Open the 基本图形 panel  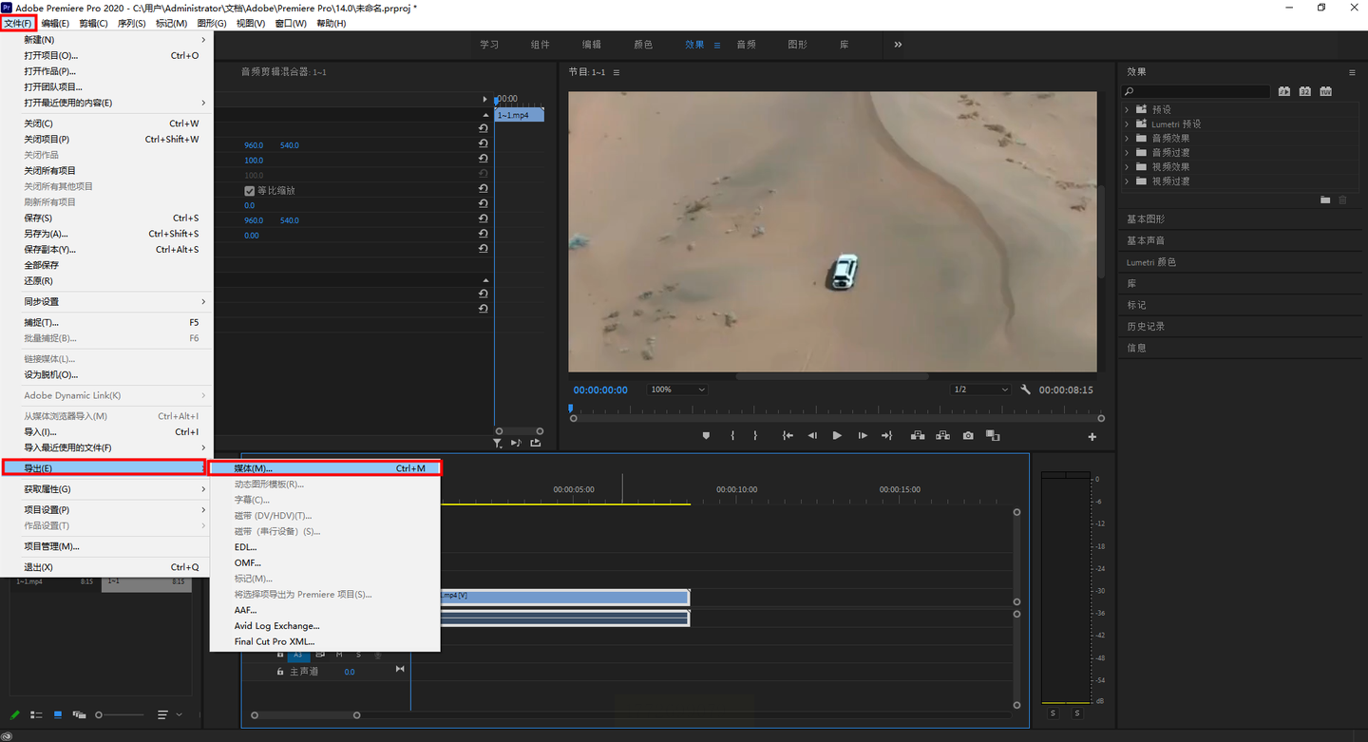tap(1146, 219)
